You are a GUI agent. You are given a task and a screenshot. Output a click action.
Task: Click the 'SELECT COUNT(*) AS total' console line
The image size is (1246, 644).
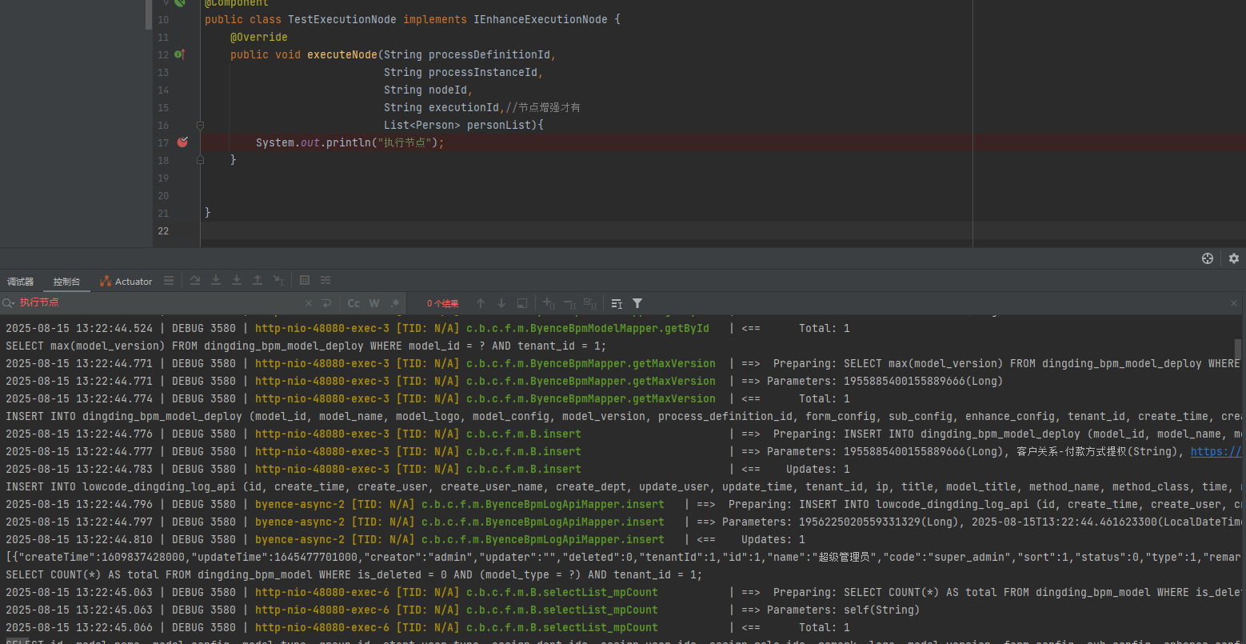point(354,574)
